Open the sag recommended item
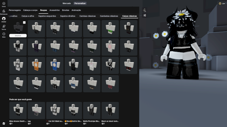The image size is (227, 127). point(36,111)
